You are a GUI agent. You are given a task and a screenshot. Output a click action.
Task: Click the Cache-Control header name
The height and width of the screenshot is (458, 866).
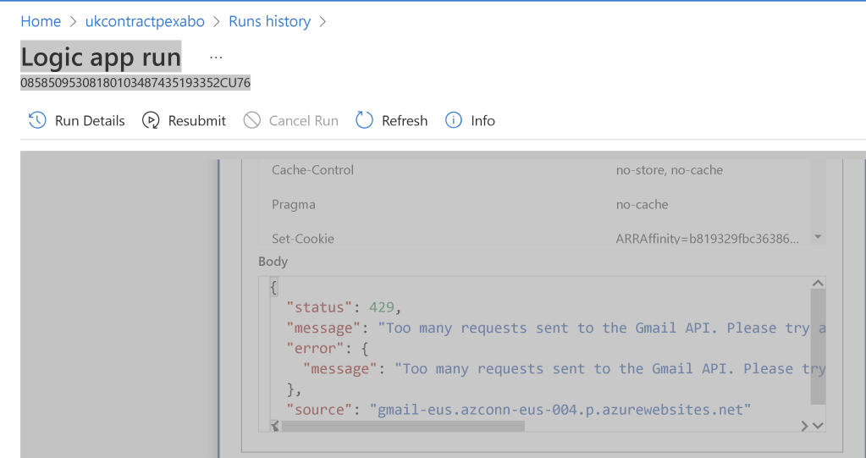[312, 170]
